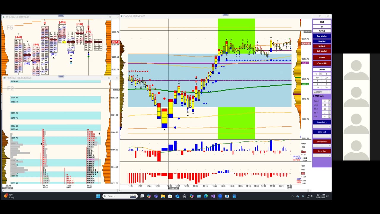Open Visual Studio on taskbar
The width and height of the screenshot is (380, 214).
tap(213, 196)
